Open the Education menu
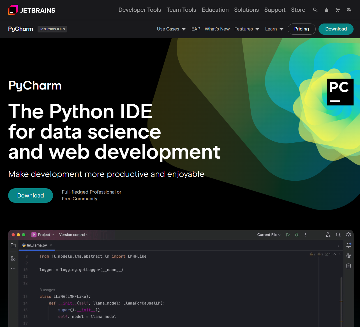Viewport: 360px width, 327px height. click(x=215, y=10)
